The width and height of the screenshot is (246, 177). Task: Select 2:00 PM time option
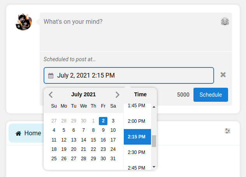pos(137,121)
